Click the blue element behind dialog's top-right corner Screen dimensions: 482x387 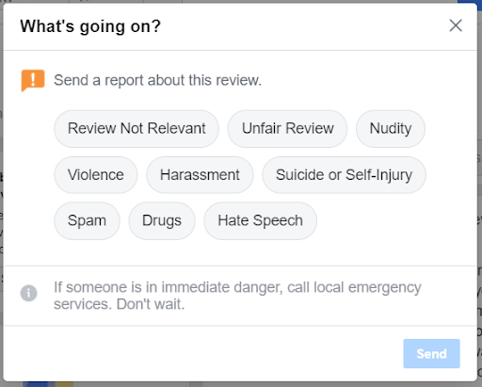coord(470,2)
